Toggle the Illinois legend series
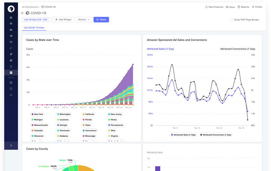Image resolution: width=271 pixels, height=171 pixels. click(113, 120)
